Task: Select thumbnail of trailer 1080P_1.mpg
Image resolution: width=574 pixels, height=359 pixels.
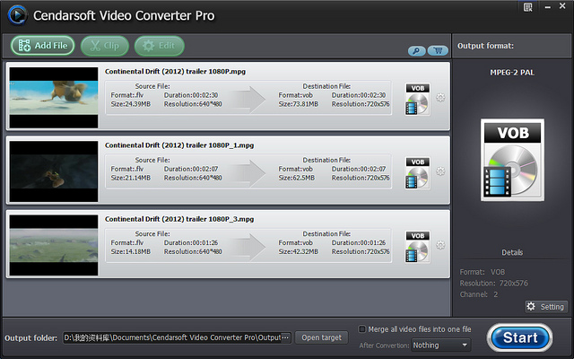Action: click(x=54, y=171)
